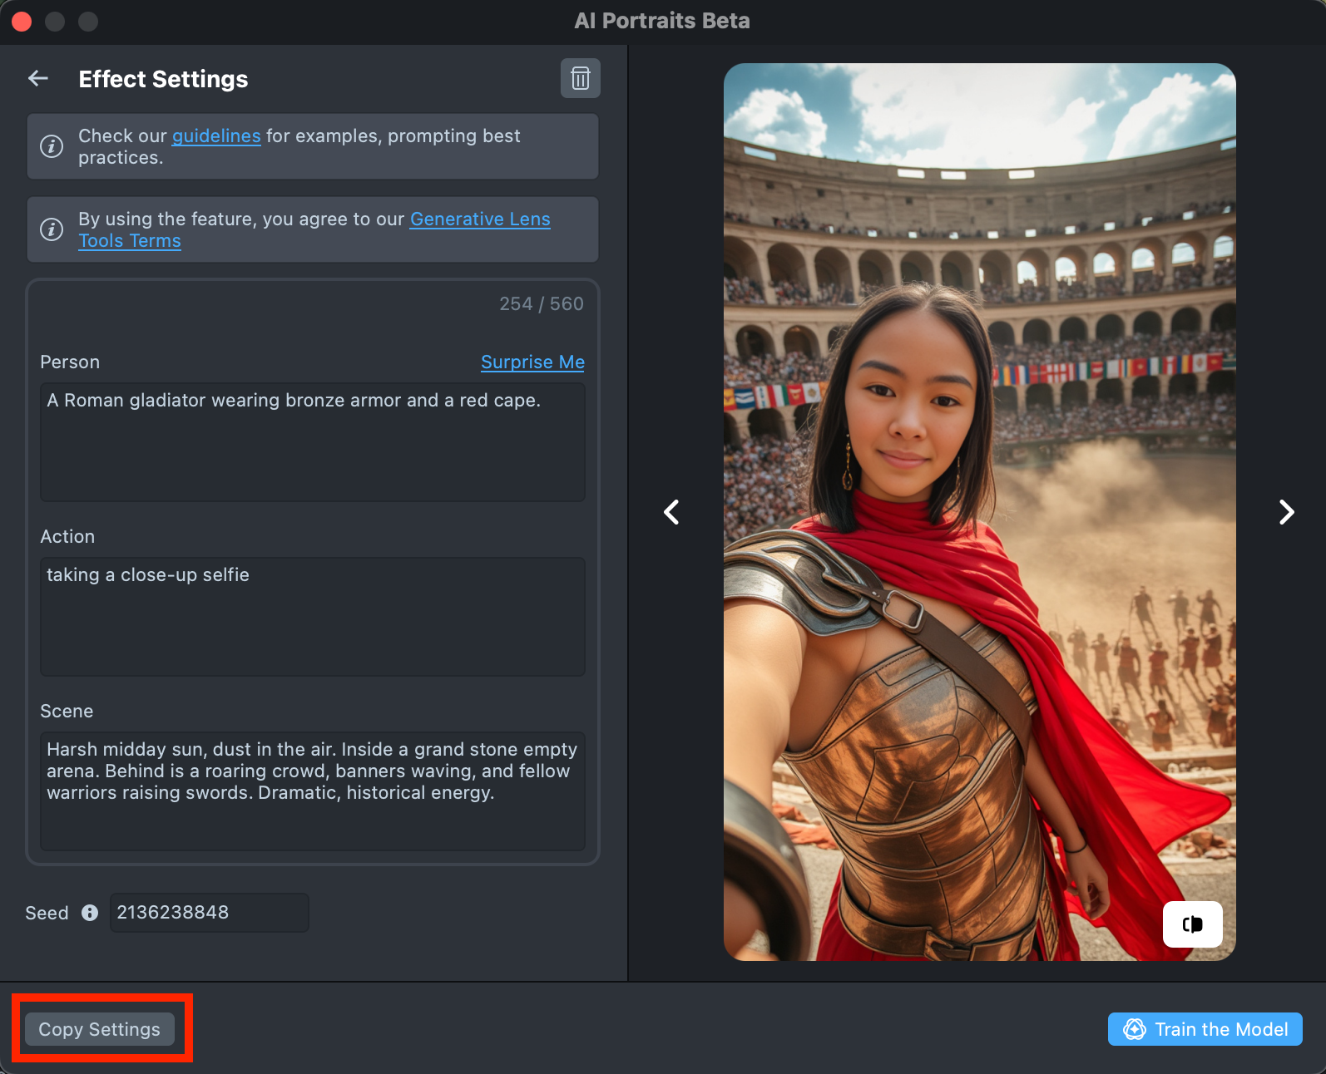Image resolution: width=1326 pixels, height=1074 pixels.
Task: Click the back arrow beside Effect Settings
Action: [x=38, y=79]
